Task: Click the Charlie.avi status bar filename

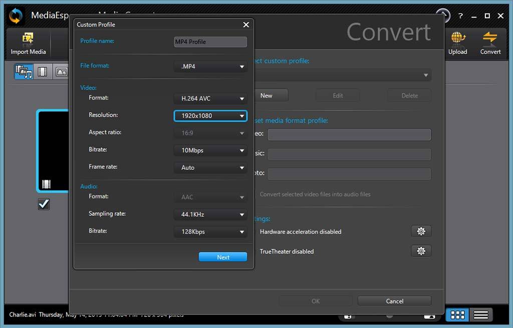Action: pyautogui.click(x=23, y=314)
